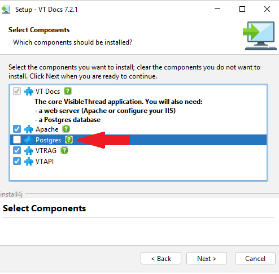Click the green help icon beside Postgres
Viewport: 279px width, 274px height.
pos(69,140)
